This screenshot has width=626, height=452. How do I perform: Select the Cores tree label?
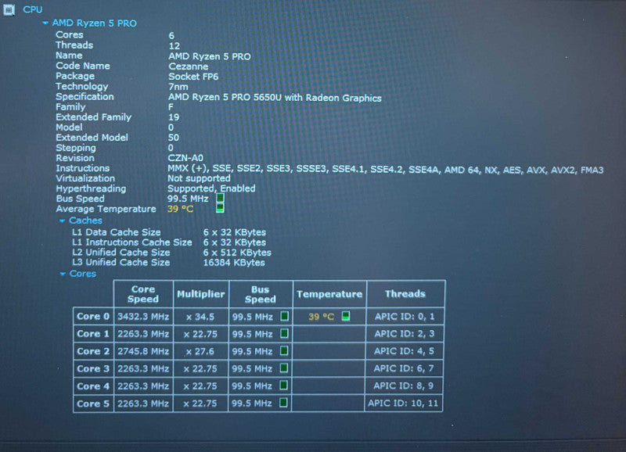click(83, 274)
